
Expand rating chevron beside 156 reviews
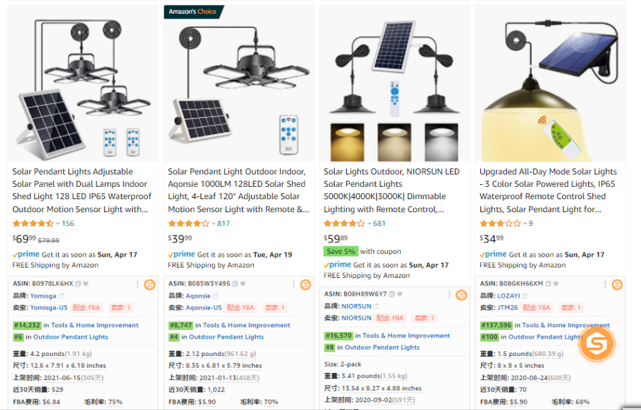coord(57,223)
